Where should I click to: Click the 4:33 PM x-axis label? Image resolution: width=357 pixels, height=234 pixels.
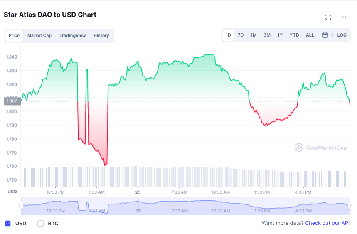point(303,192)
